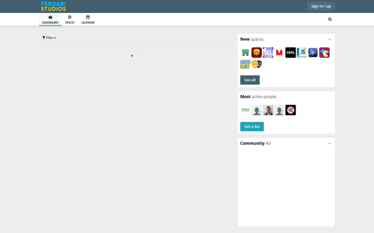The height and width of the screenshot is (233, 374).
Task: Open the teal book computer space icon
Action: pos(302,53)
